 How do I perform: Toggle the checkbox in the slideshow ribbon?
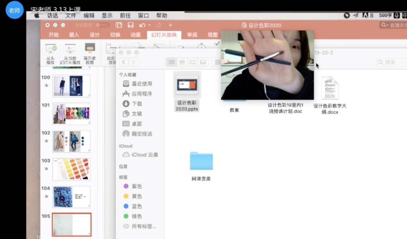click(217, 44)
